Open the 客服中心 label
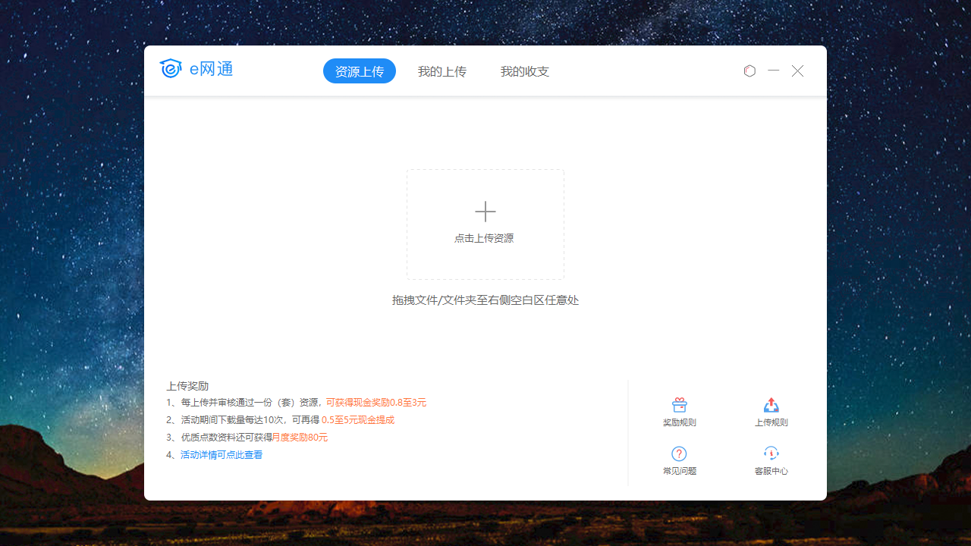 pyautogui.click(x=771, y=471)
